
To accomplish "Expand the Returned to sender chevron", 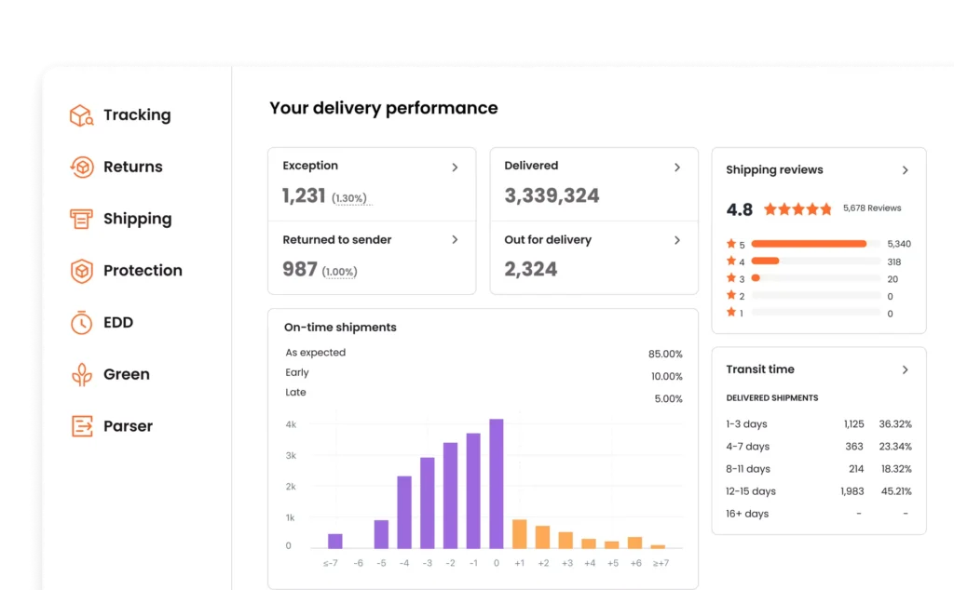I will 455,239.
